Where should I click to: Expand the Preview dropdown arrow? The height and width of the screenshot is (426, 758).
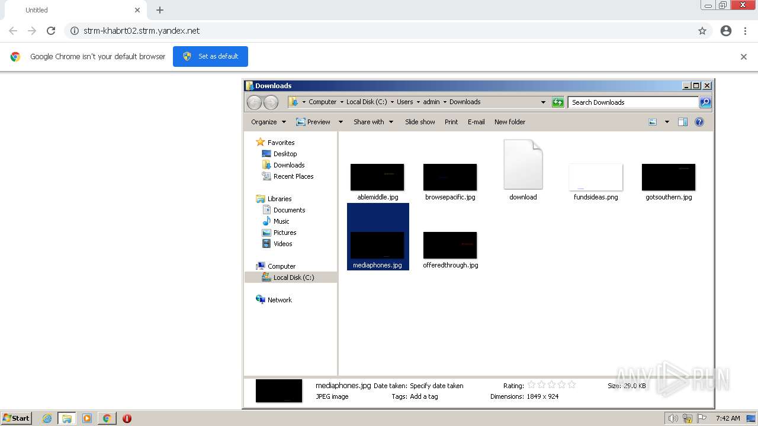click(x=341, y=122)
